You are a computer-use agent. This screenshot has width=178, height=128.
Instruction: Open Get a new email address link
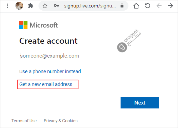click(x=46, y=84)
